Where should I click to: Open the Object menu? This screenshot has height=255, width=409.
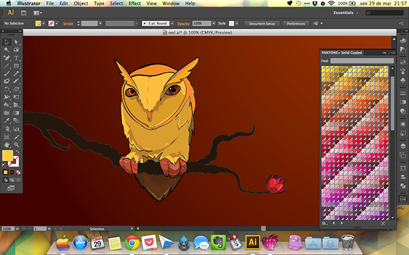tap(81, 3)
